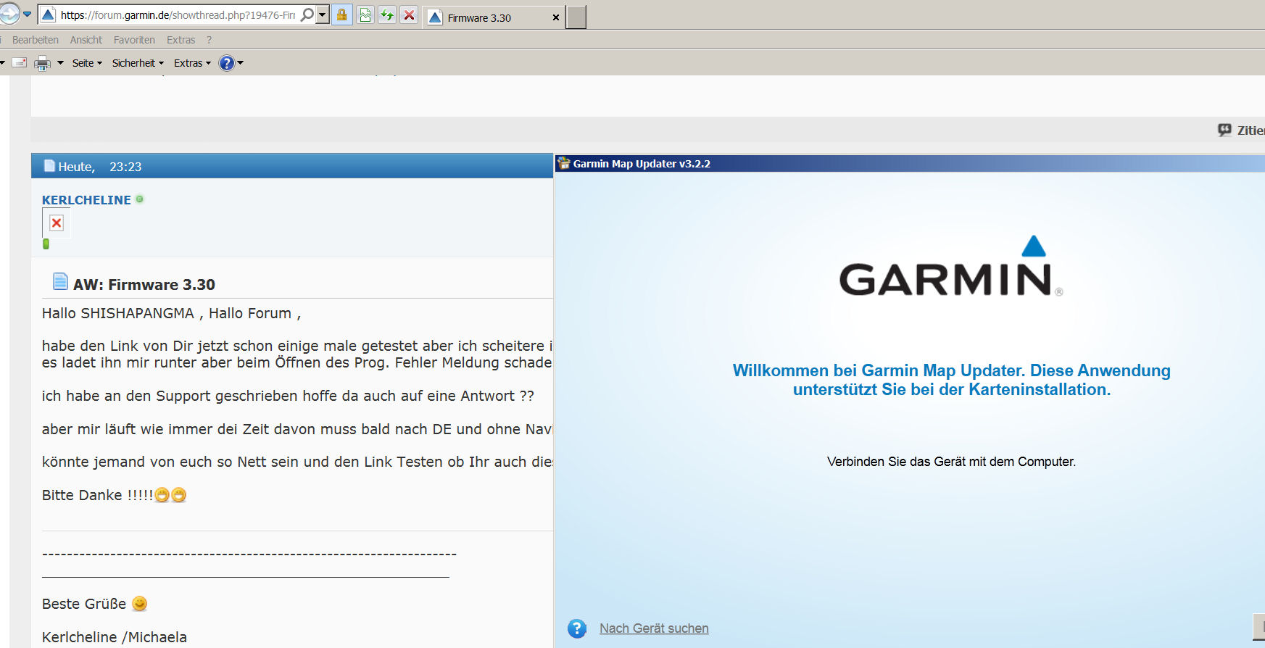
Task: Open the recent pages dropdown arrow
Action: click(28, 14)
